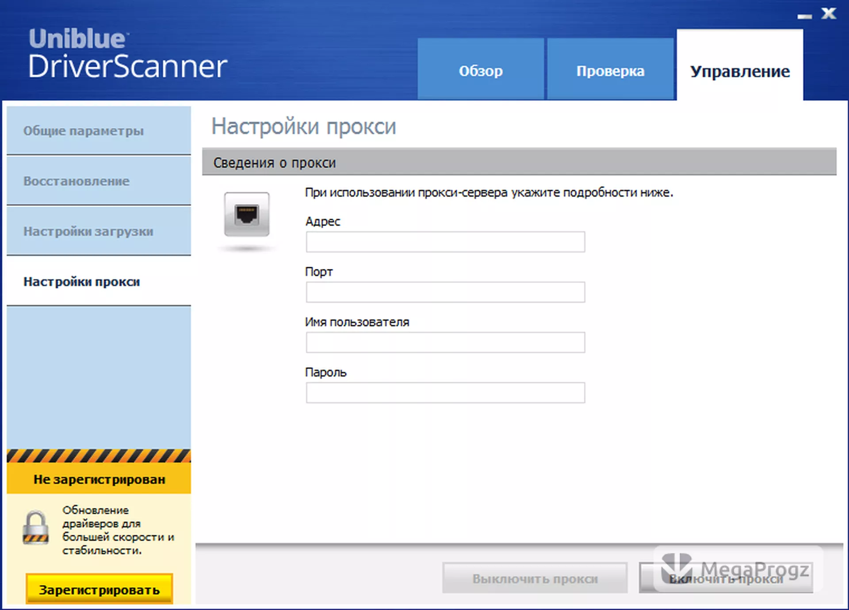Click the proxy server instruction text

[489, 193]
